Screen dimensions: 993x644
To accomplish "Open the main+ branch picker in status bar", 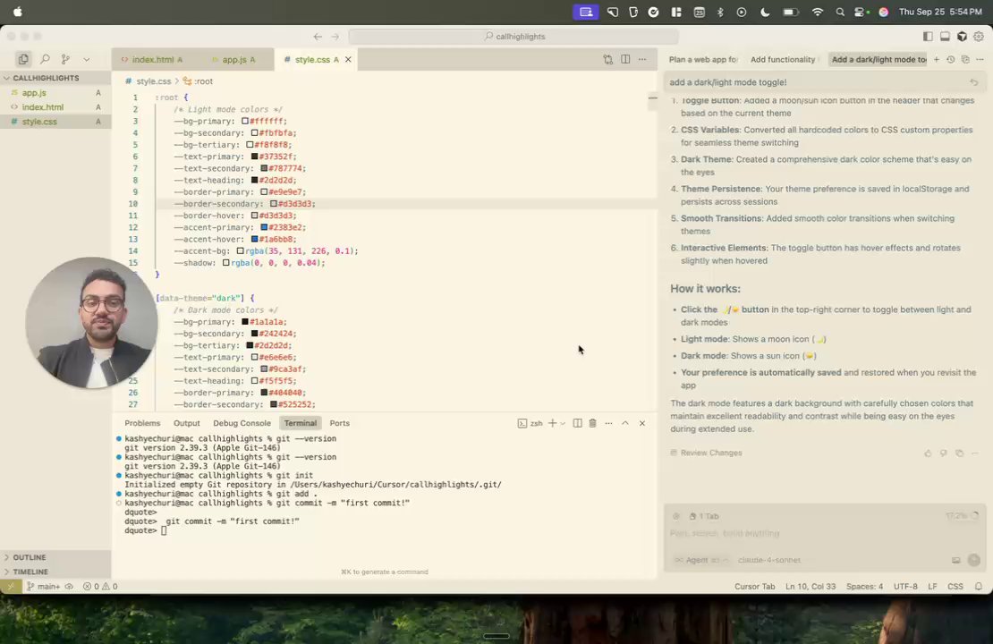I will point(43,587).
